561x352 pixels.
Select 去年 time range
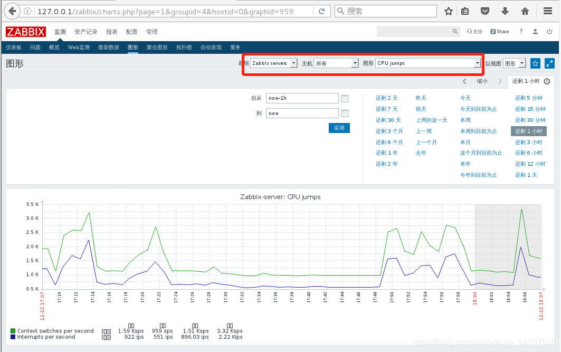click(x=421, y=153)
